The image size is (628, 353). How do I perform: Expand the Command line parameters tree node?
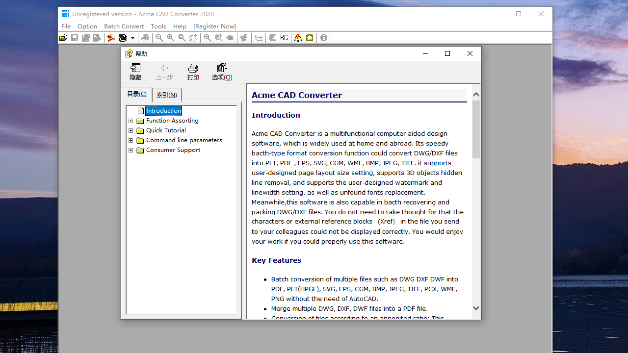click(131, 140)
